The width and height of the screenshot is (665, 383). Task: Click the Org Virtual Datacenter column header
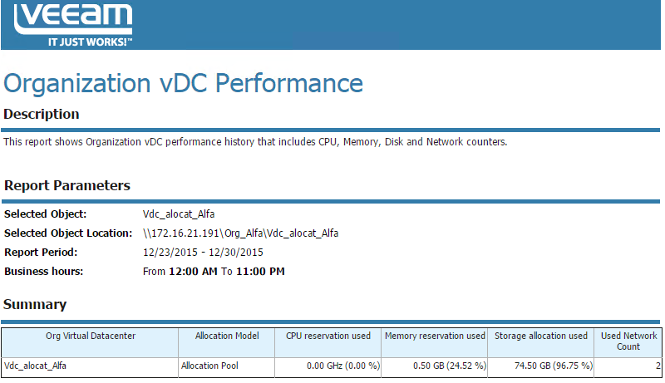coord(91,336)
